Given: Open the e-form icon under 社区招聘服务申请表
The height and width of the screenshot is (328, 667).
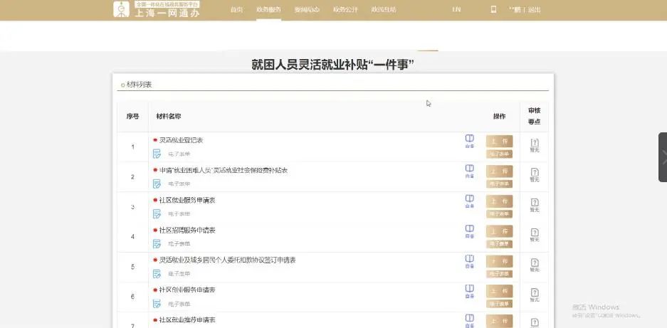Looking at the screenshot, I should point(157,243).
